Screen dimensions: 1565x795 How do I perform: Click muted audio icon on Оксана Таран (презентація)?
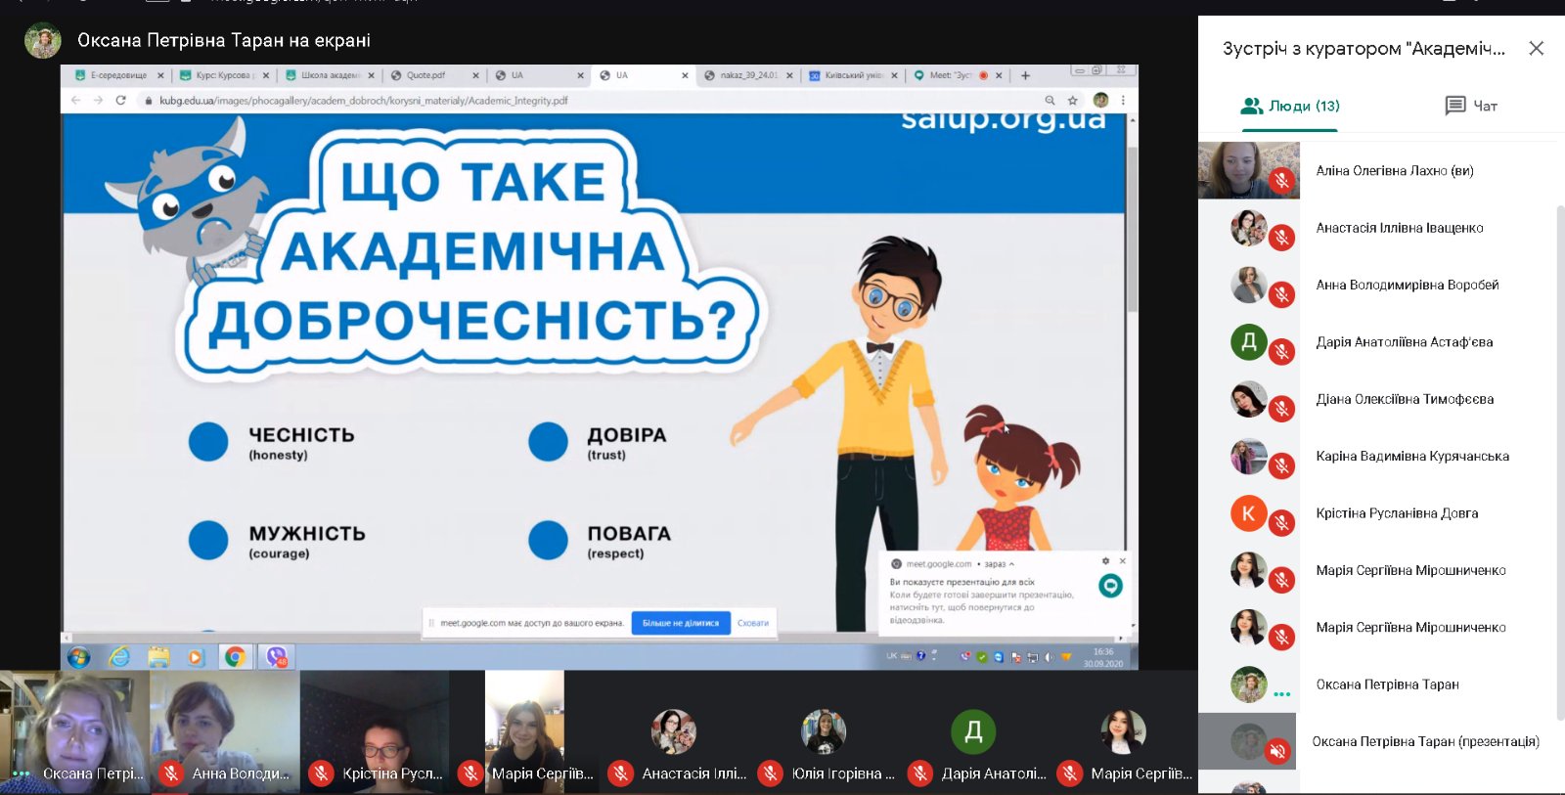tap(1276, 751)
